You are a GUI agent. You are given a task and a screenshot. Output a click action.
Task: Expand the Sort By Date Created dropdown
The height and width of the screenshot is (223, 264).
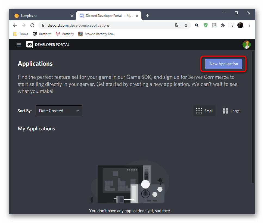point(59,111)
